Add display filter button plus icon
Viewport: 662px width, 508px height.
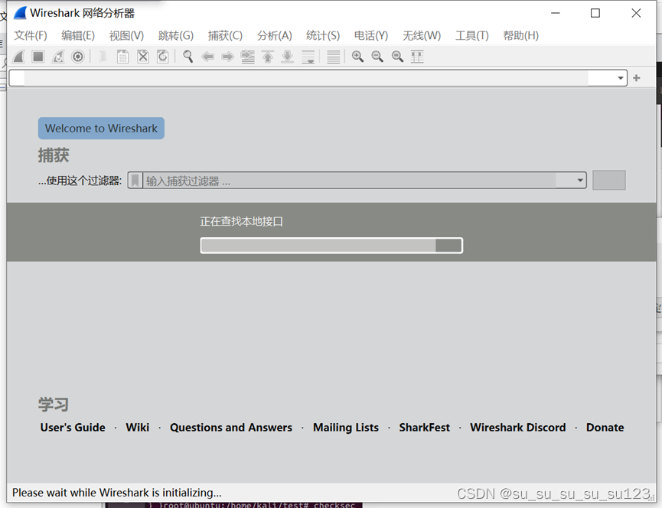point(637,78)
